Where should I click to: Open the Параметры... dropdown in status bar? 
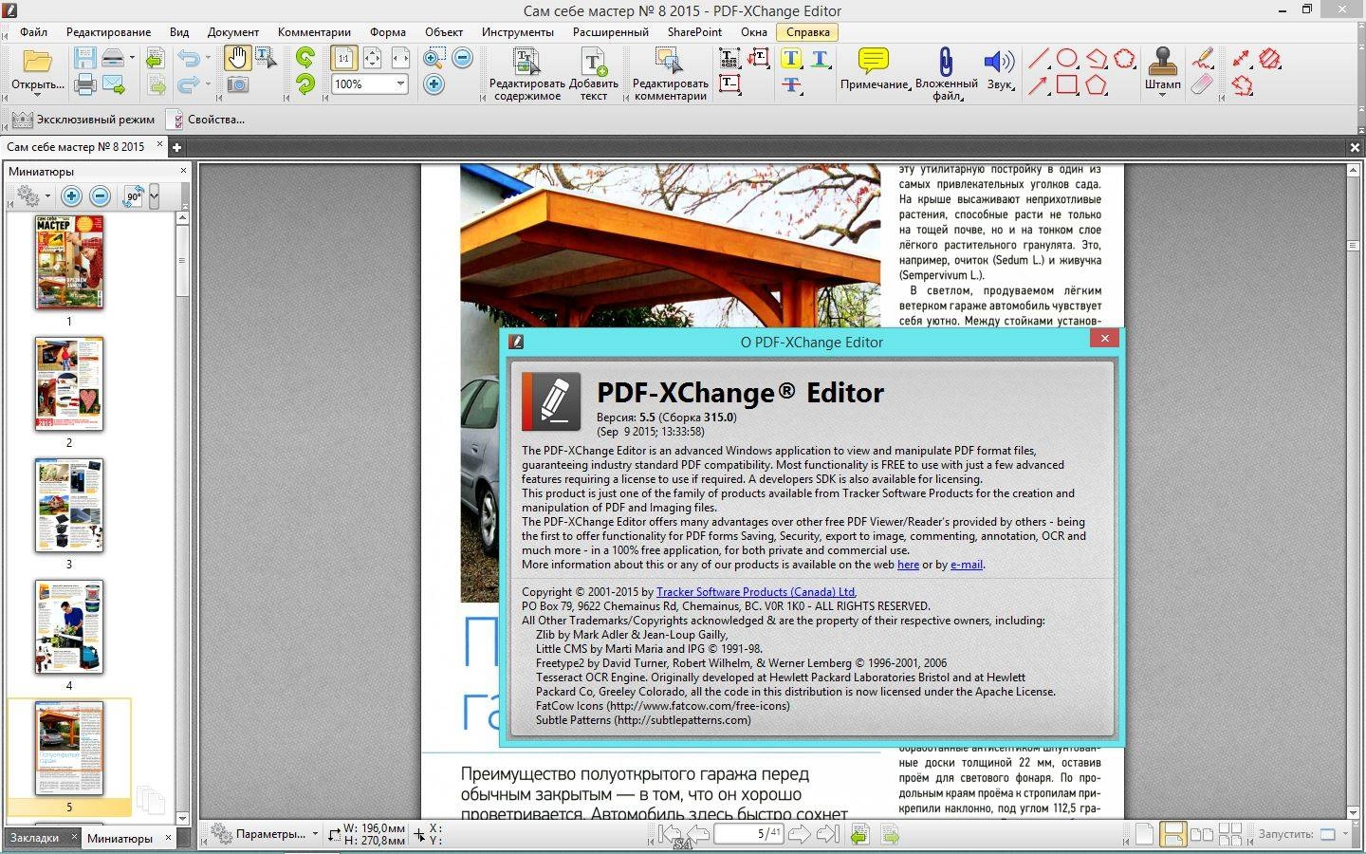pos(266,834)
